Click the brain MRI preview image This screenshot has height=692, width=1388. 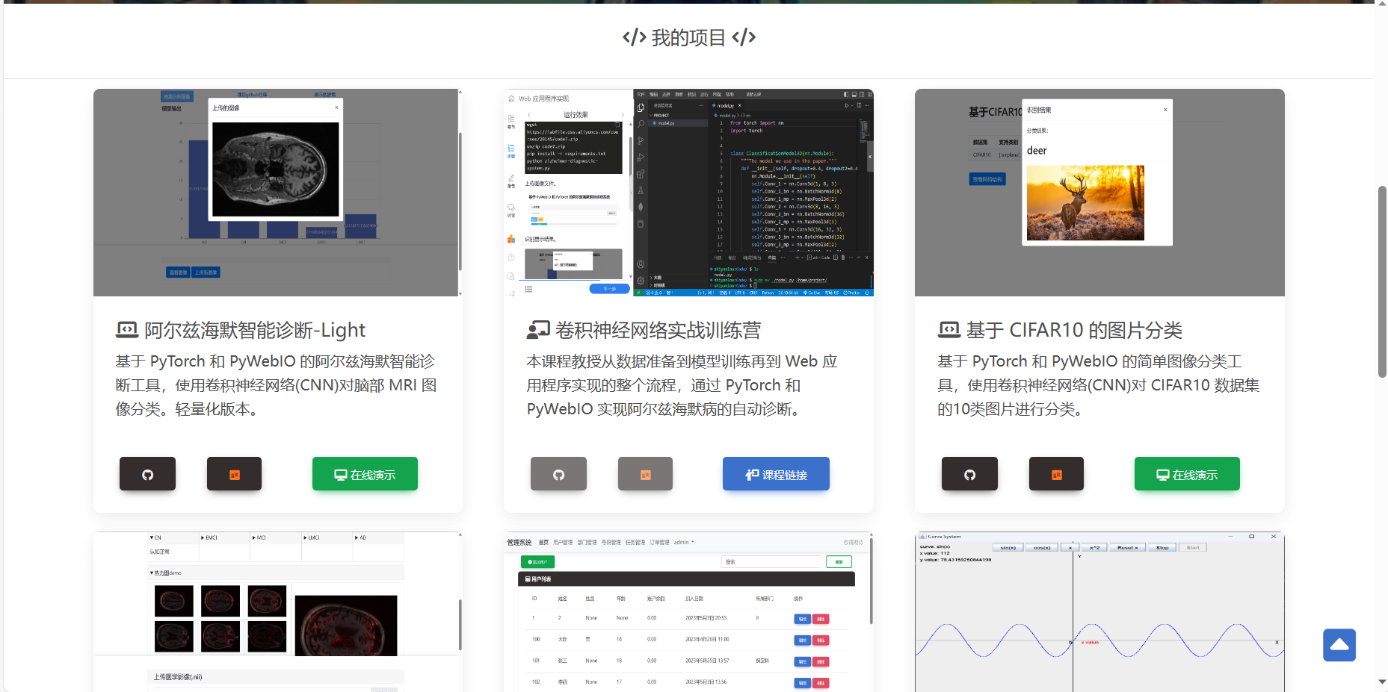click(x=276, y=193)
